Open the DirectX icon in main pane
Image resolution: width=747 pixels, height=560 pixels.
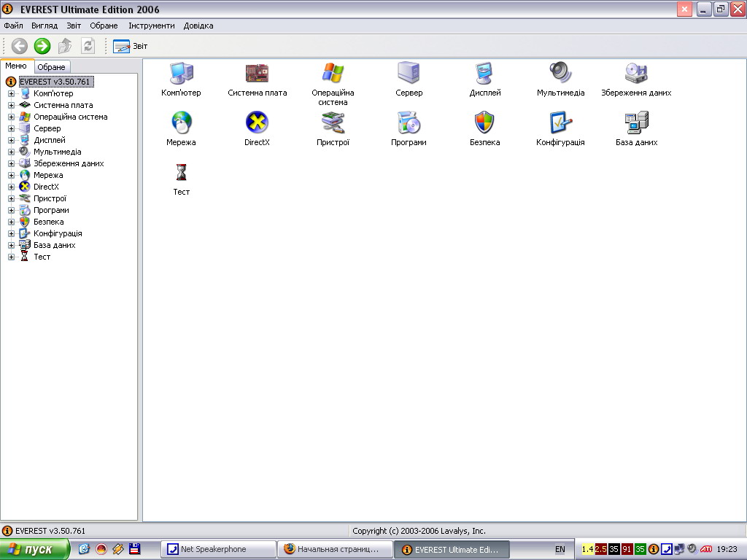pos(257,122)
